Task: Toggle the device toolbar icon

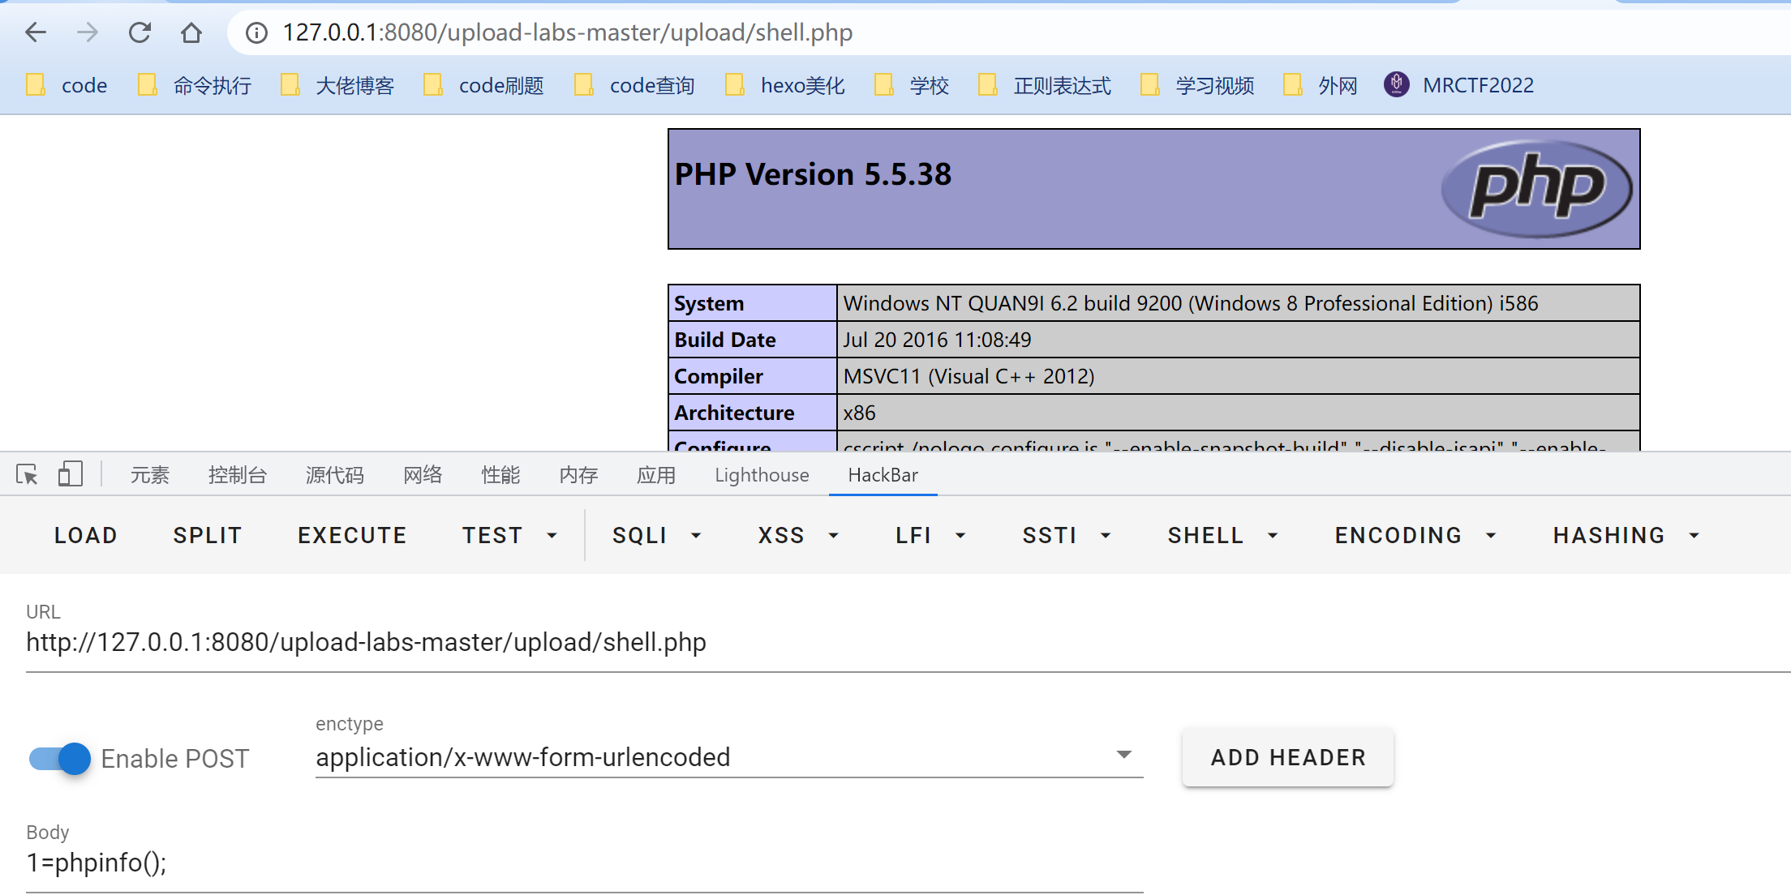Action: click(x=70, y=475)
